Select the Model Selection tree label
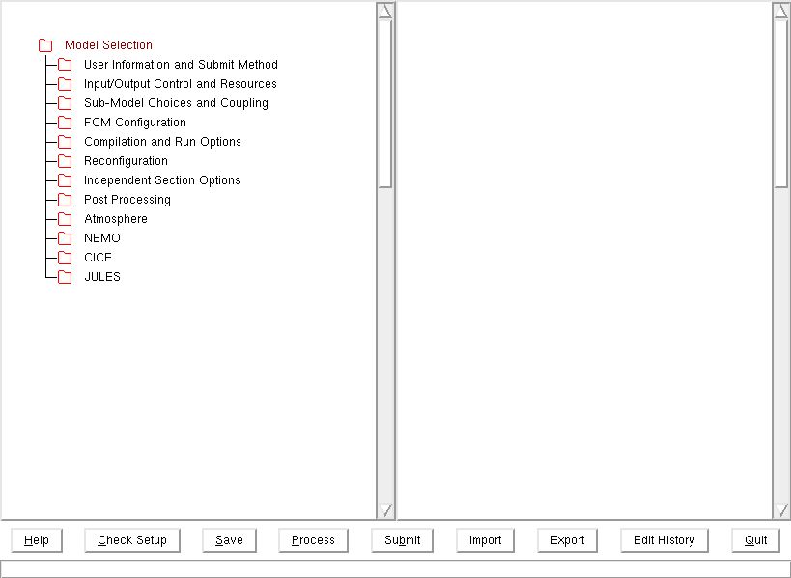 [x=108, y=44]
